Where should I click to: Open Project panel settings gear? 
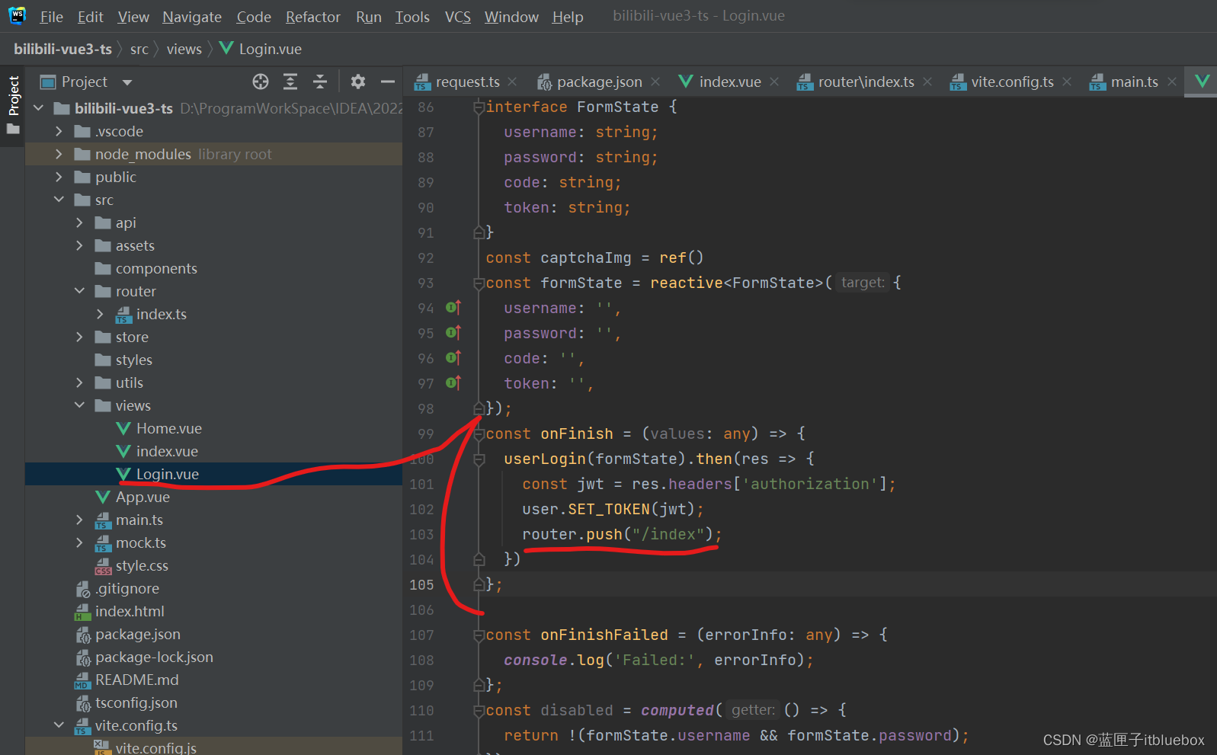pos(358,82)
